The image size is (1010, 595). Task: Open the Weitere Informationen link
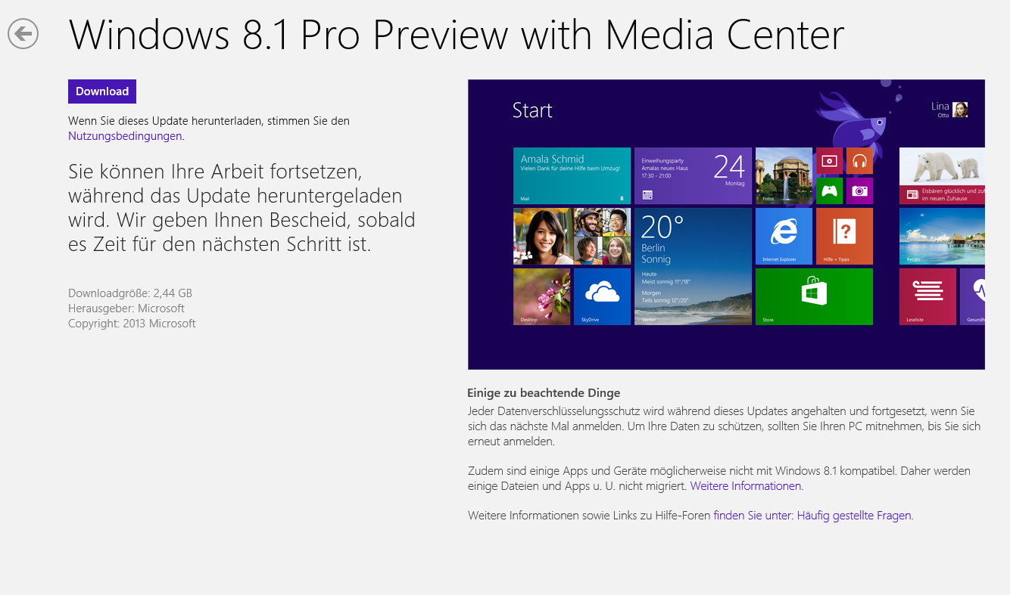[x=746, y=486]
